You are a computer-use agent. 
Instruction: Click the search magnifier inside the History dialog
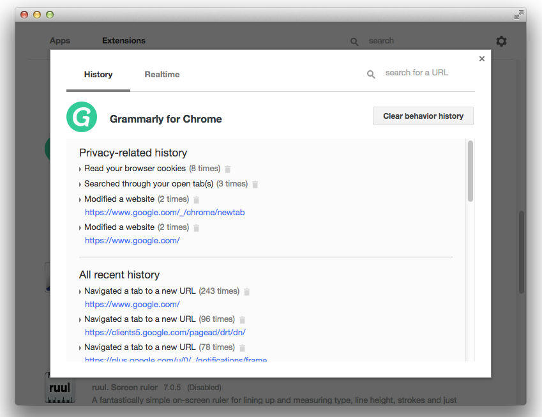pyautogui.click(x=371, y=73)
